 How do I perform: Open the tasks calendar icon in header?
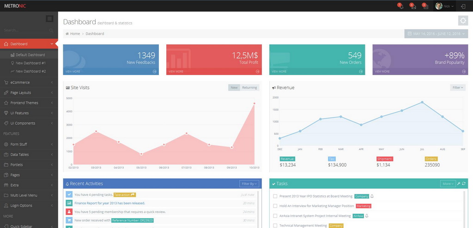pos(425,6)
